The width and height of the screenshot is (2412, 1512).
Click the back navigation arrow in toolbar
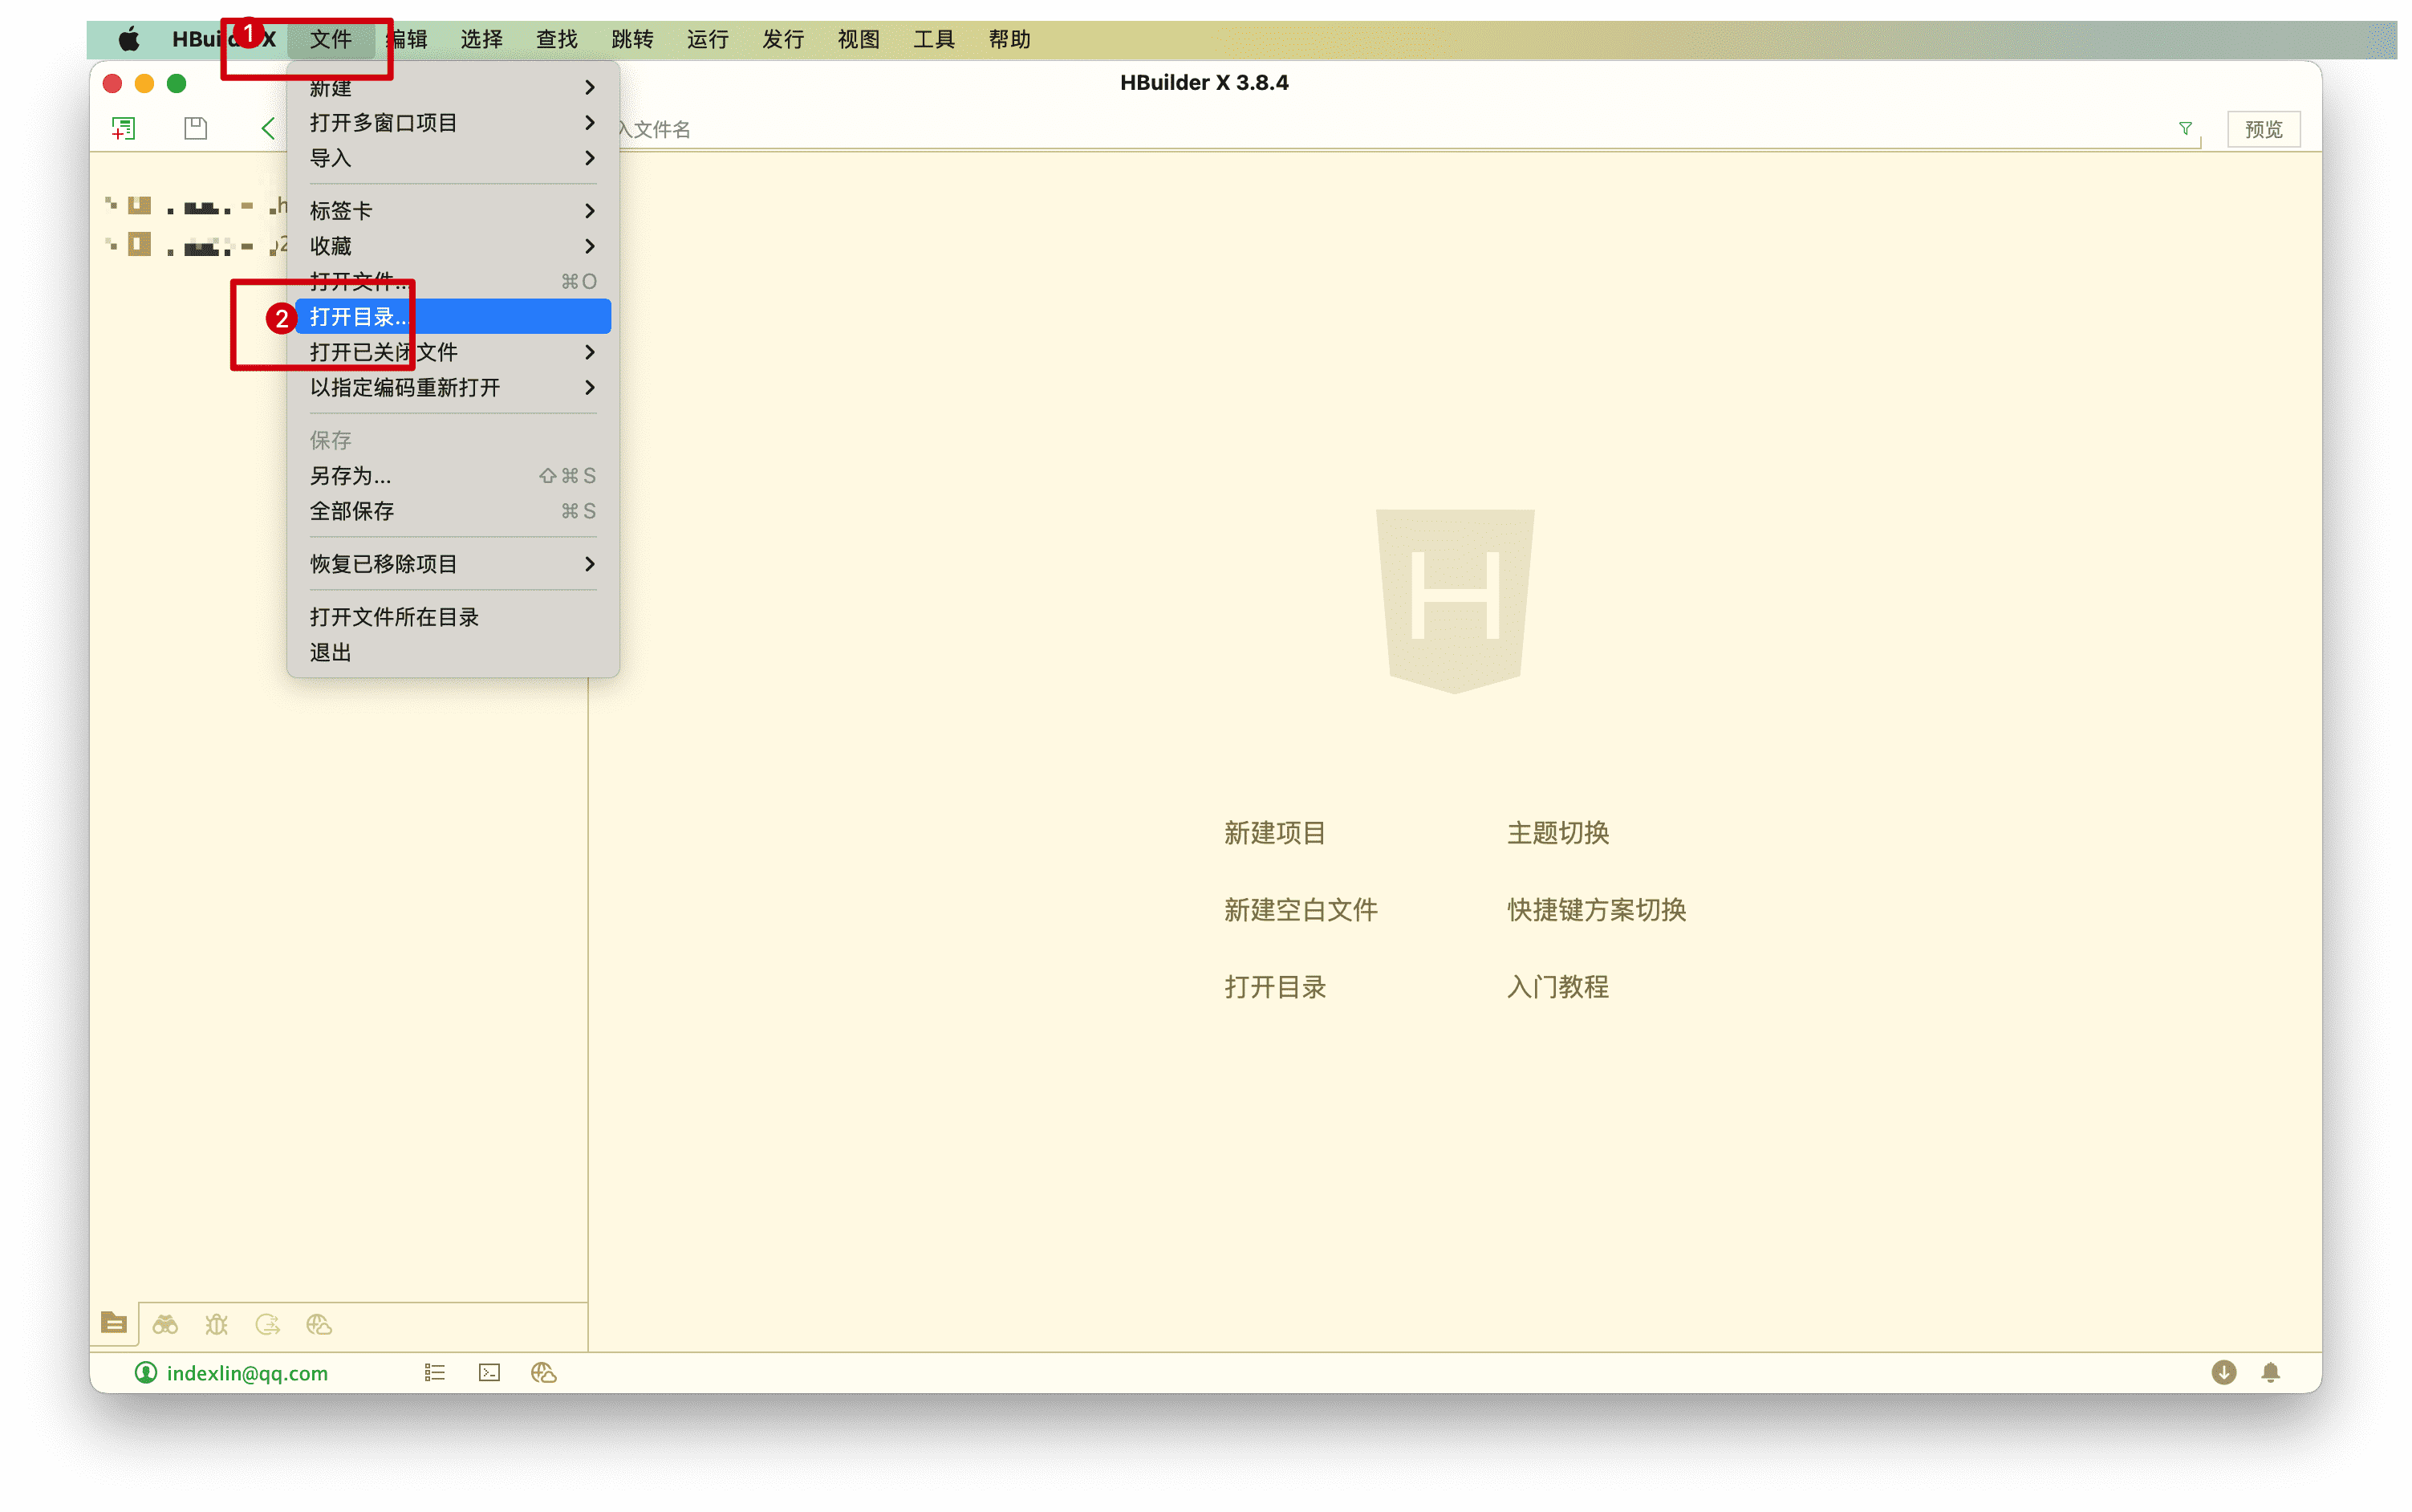[x=267, y=128]
